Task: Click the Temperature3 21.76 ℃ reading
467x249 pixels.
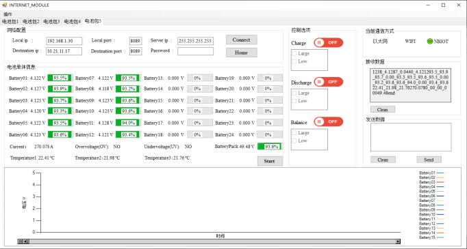Action: pos(167,158)
